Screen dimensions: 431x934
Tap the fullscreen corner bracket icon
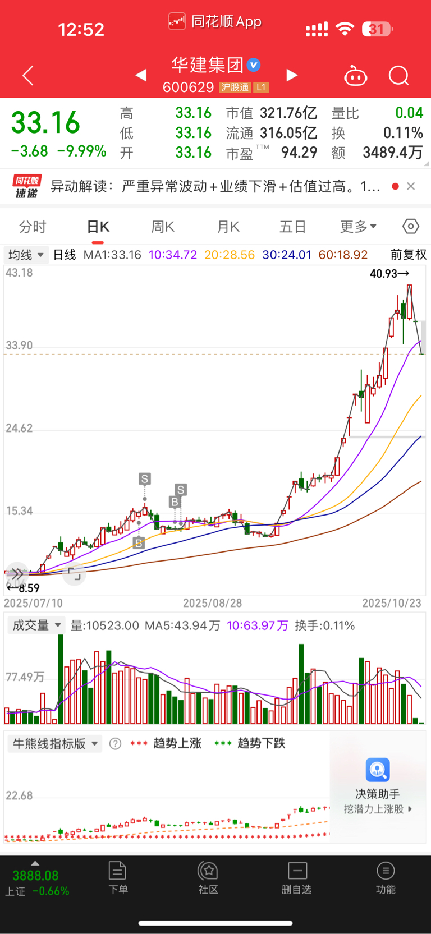pyautogui.click(x=74, y=573)
